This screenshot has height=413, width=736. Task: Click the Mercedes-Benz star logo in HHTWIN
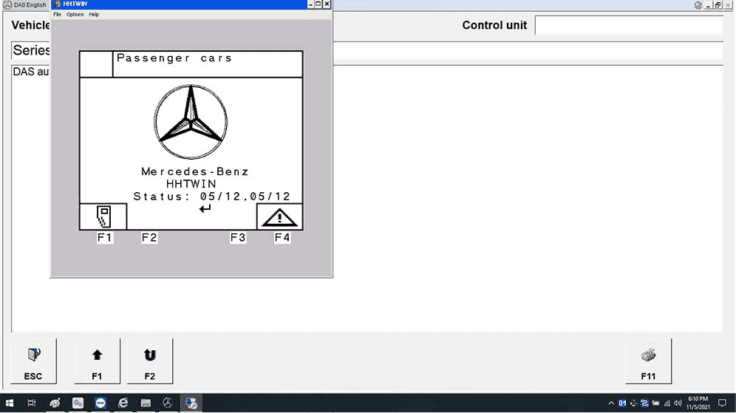(x=191, y=122)
